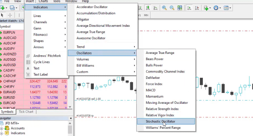Click Market Watch scrollbar down arrow
The height and width of the screenshot is (136, 253).
click(x=70, y=107)
